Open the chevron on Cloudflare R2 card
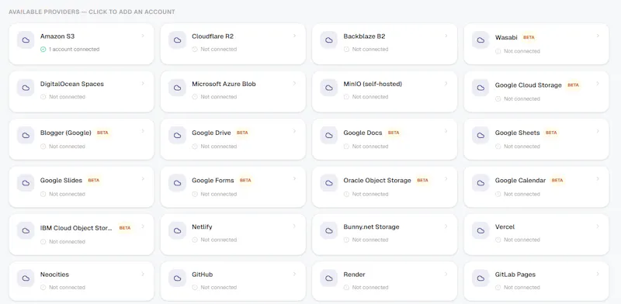This screenshot has width=621, height=304. [294, 36]
